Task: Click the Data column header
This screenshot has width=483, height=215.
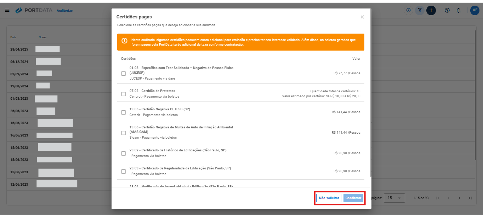Action: (13, 37)
